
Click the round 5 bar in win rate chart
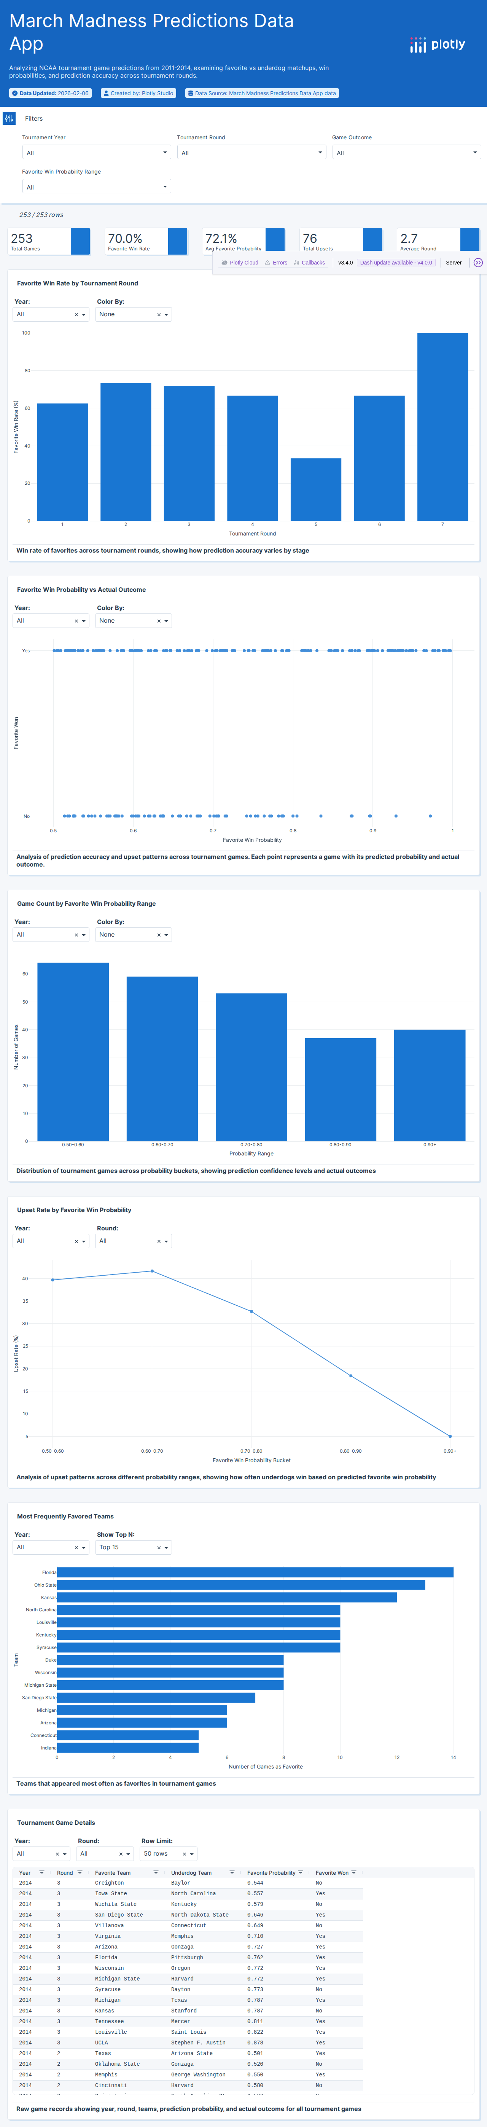tap(315, 490)
